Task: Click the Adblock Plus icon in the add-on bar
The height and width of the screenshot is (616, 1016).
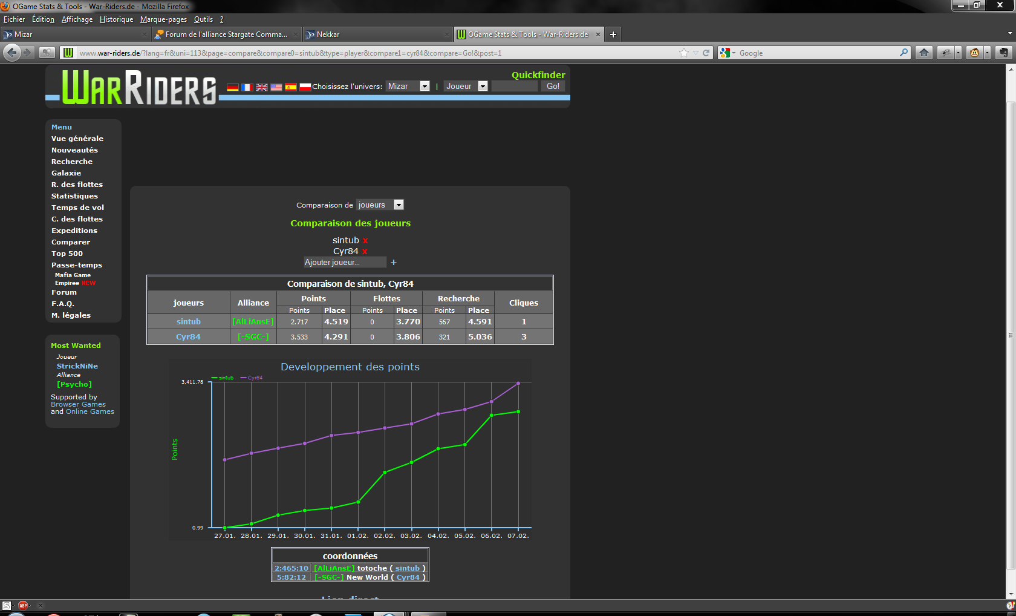Action: click(23, 605)
